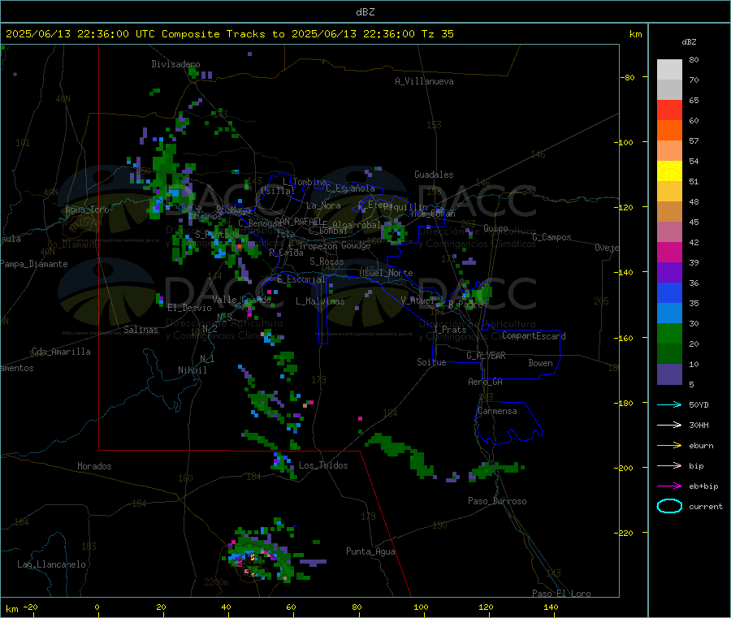Click the Punta_Agua map label
This screenshot has width=731, height=618.
tap(370, 551)
